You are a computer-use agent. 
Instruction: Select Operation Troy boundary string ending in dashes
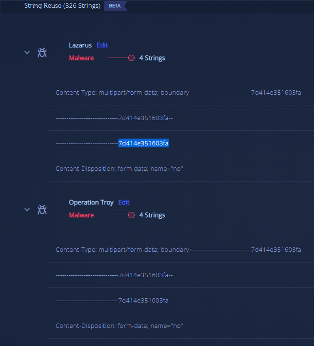point(114,275)
